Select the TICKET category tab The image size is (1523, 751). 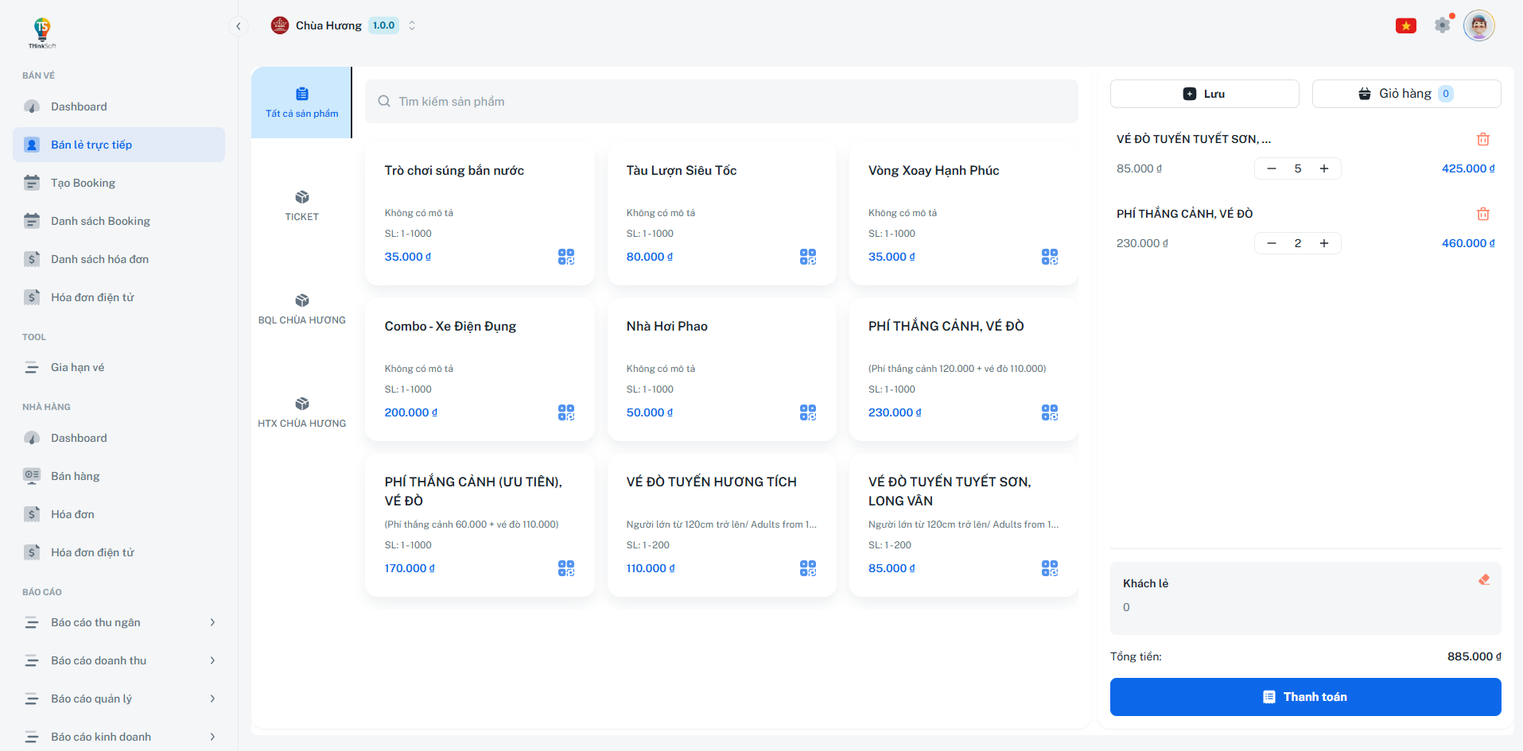click(301, 205)
